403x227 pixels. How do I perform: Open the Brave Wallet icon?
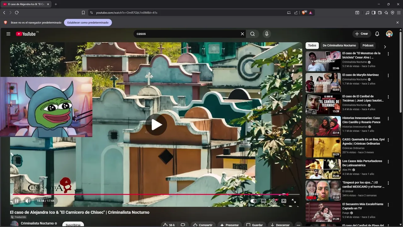click(380, 13)
